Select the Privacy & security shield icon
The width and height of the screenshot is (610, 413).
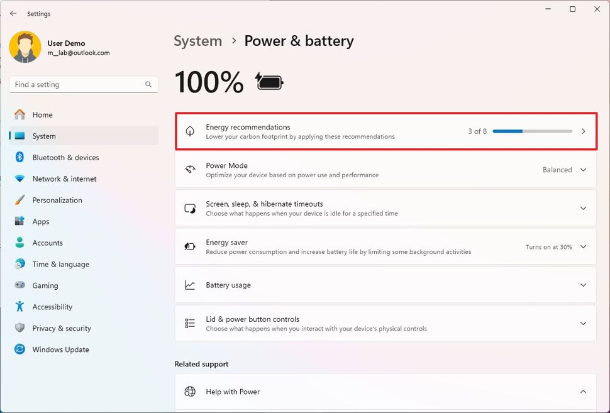(19, 328)
